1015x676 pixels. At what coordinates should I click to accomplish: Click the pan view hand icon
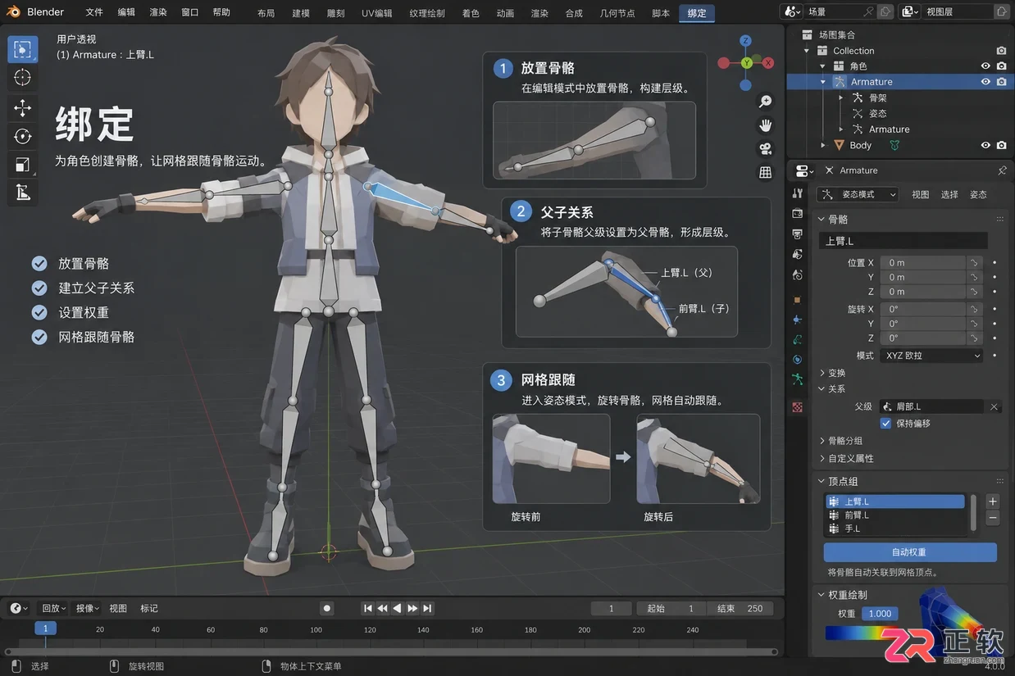point(765,125)
